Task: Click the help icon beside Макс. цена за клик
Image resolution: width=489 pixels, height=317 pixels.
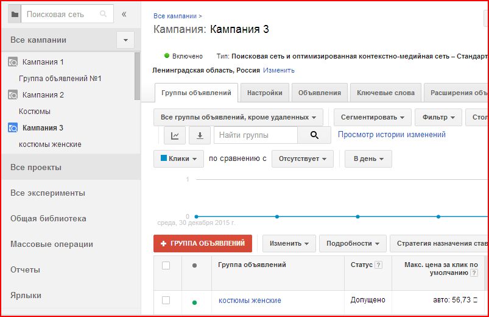Action: point(474,273)
